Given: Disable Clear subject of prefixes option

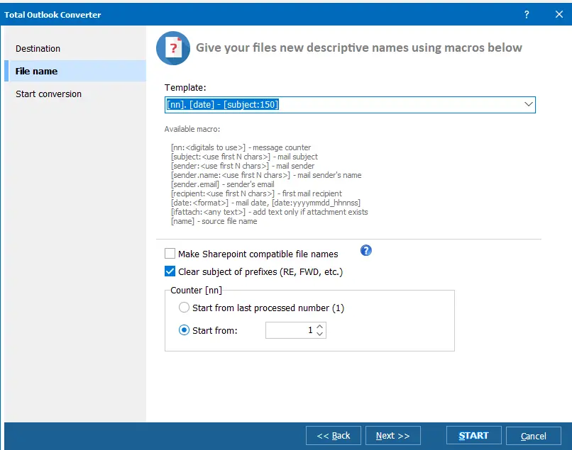Looking at the screenshot, I should tap(170, 270).
